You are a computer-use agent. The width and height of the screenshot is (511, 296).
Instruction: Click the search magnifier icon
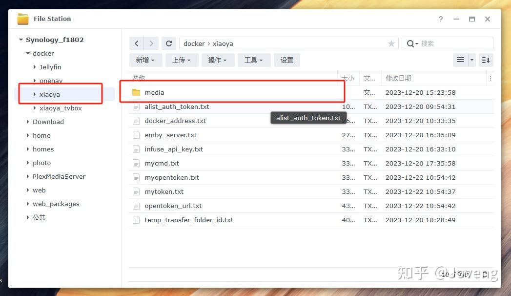pos(412,43)
